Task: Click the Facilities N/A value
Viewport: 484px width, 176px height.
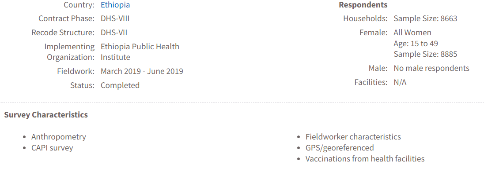Action: (400, 82)
